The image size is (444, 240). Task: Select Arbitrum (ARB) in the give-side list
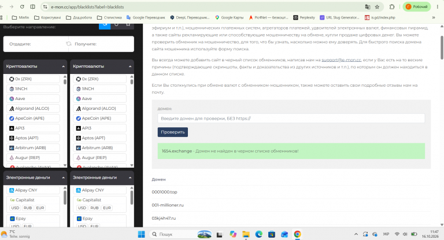pos(33,147)
